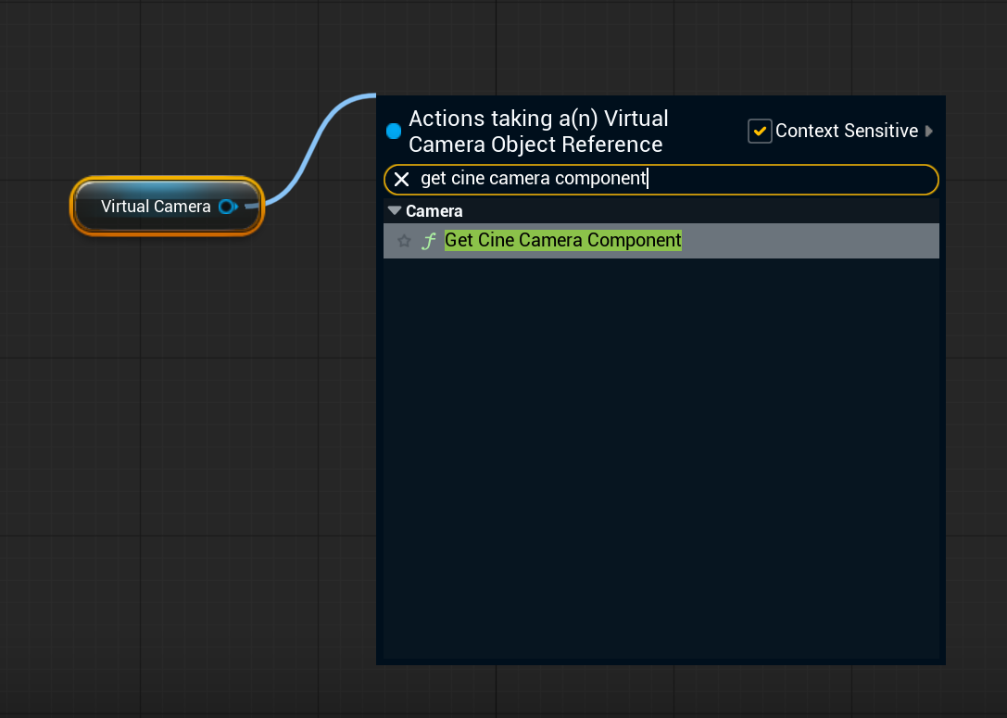Viewport: 1007px width, 718px height.
Task: Click the Virtual Camera node output pin
Action: click(228, 207)
